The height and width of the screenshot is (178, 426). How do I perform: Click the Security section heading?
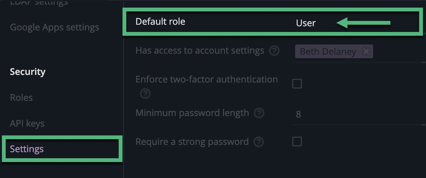[27, 72]
